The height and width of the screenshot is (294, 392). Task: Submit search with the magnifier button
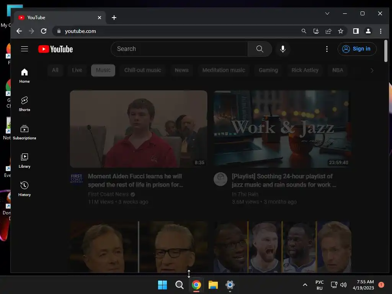(x=260, y=49)
